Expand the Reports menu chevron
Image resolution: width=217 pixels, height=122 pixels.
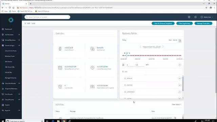[x=19, y=110]
